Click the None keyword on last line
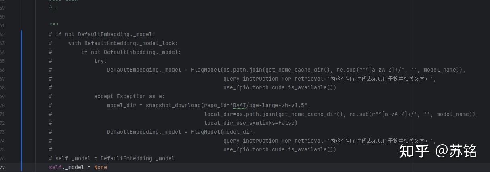 [x=100, y=167]
